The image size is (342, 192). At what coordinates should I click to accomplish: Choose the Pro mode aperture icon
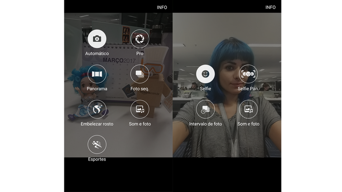pyautogui.click(x=140, y=39)
